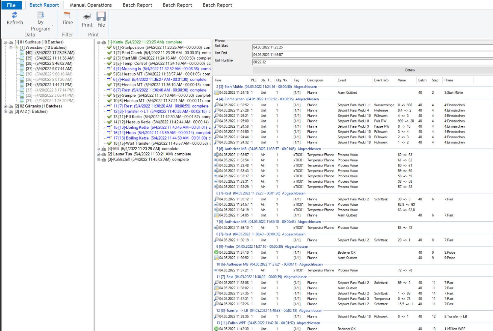Click alarm icon for 11:24:15 Alarm Quittiert row
The width and height of the screenshot is (493, 331).
coord(216,93)
